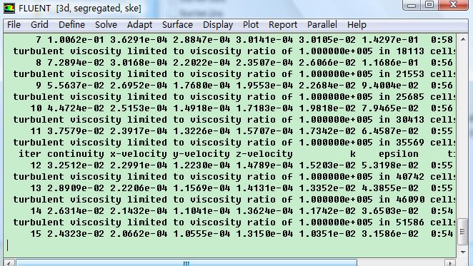The image size is (473, 266).
Task: Click the console text cursor line
Action: click(x=8, y=245)
